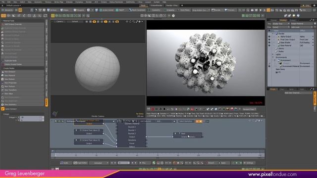This screenshot has width=317, height=178.
Task: Click the Graph Editor button
Action: (x=80, y=163)
